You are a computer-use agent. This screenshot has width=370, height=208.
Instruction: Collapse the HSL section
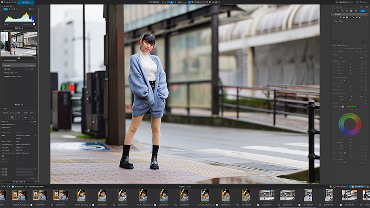click(333, 103)
